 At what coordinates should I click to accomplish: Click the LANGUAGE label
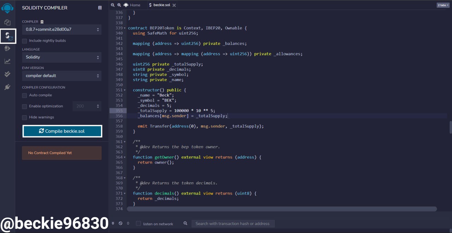(31, 49)
